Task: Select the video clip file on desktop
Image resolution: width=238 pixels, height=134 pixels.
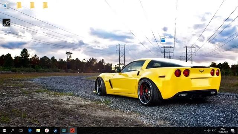Action: tap(163, 40)
